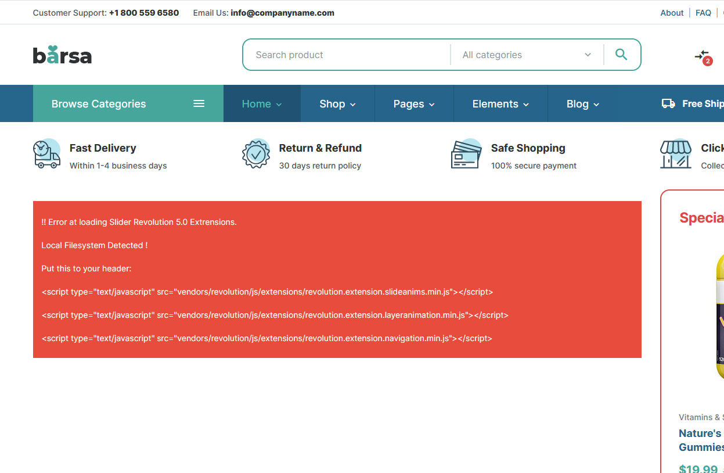This screenshot has width=724, height=473.
Task: Open the compare icon with badge 2
Action: [702, 56]
